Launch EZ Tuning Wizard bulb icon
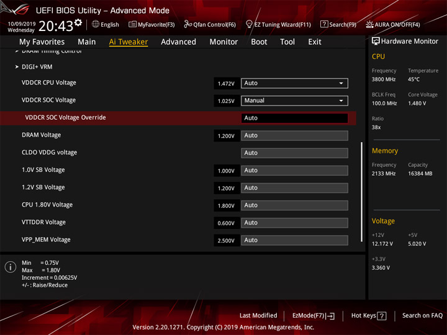 pyautogui.click(x=249, y=24)
